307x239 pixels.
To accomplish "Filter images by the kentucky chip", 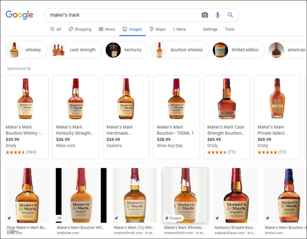I will (126, 50).
